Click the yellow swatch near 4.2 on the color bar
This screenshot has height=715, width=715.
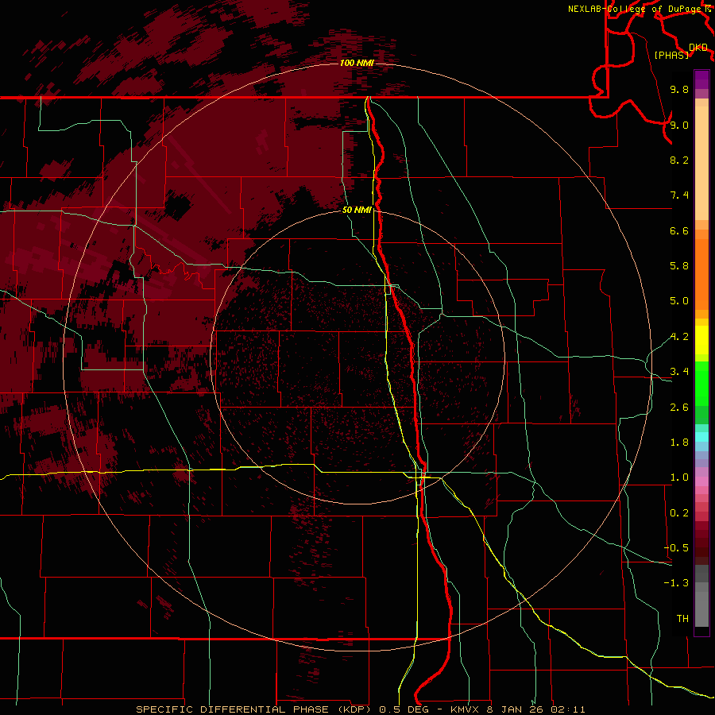(701, 340)
